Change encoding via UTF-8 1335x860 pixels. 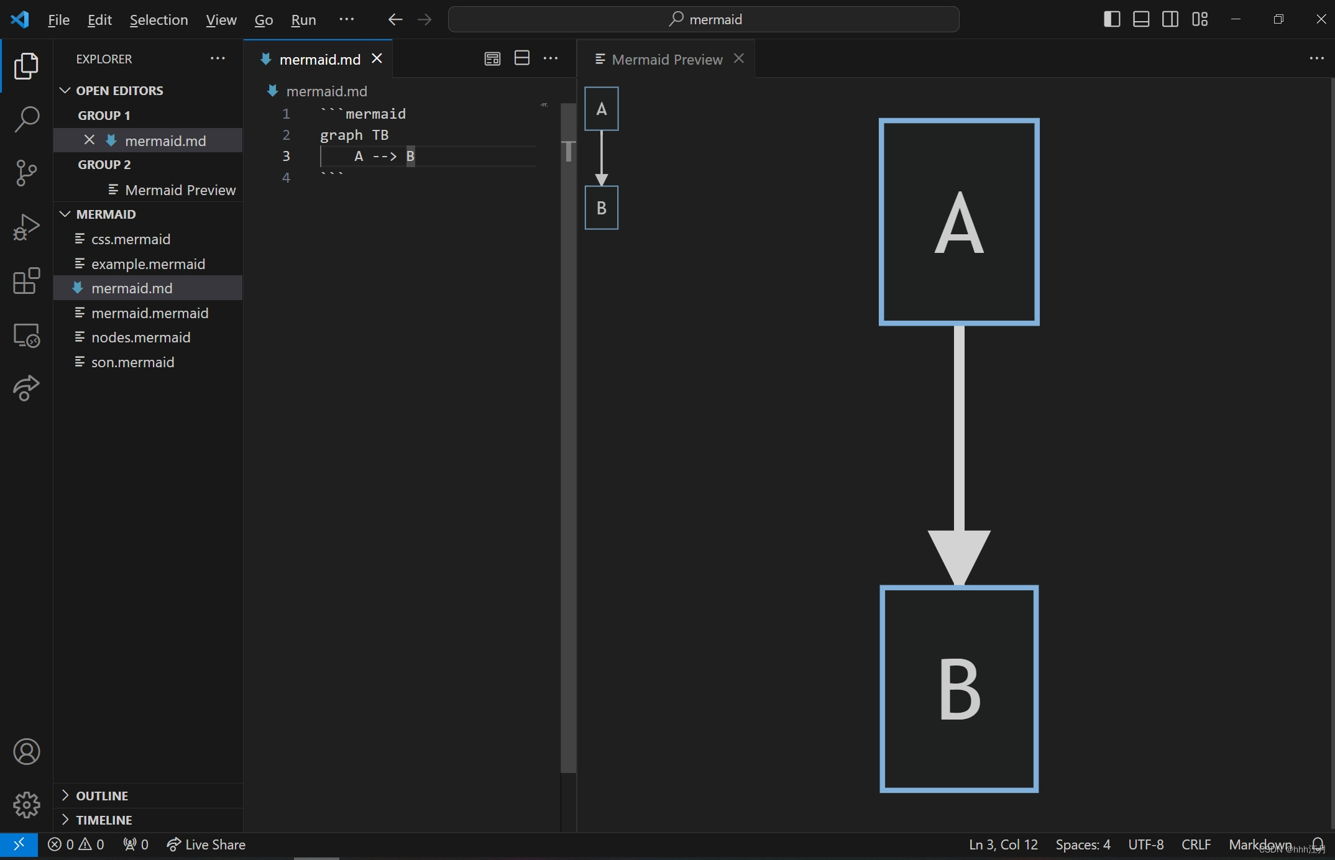1145,844
